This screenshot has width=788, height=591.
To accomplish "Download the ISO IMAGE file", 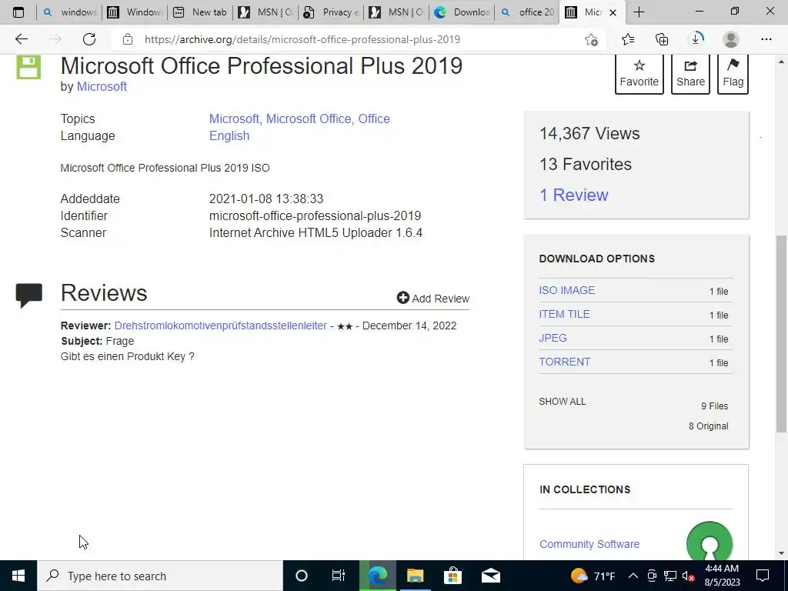I will click(x=567, y=290).
